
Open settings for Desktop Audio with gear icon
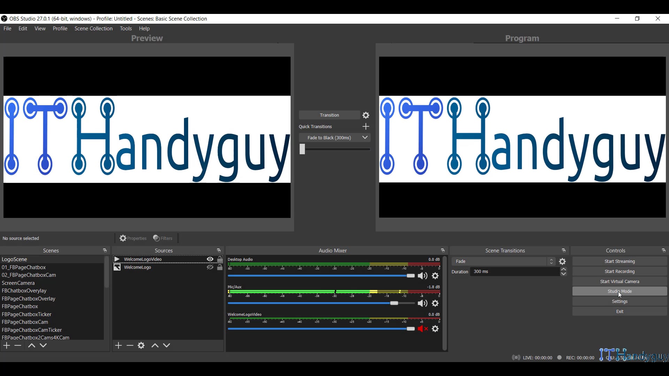pyautogui.click(x=435, y=275)
